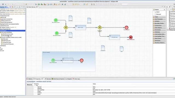Select the end event inside Remove outdated subprocess
Screen dimensions: 175x98
pos(81,60)
